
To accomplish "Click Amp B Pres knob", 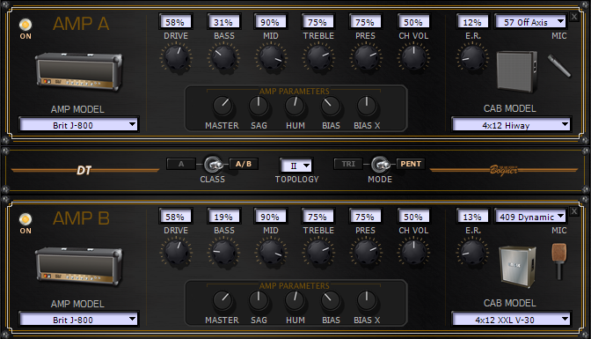I will tap(366, 252).
